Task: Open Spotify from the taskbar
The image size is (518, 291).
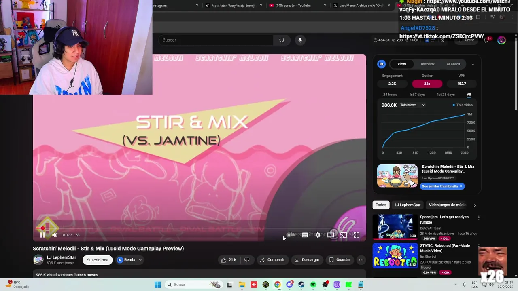Action: click(x=313, y=285)
